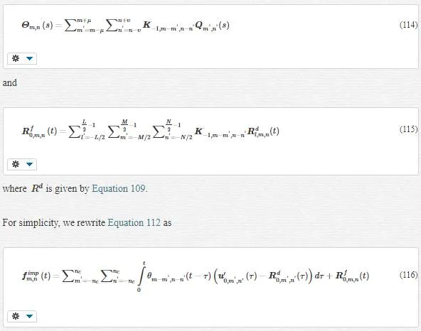
Task: Click the word 'and' between the equations
Action: point(10,82)
